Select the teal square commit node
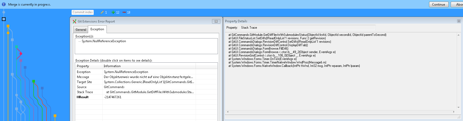 [17, 47]
